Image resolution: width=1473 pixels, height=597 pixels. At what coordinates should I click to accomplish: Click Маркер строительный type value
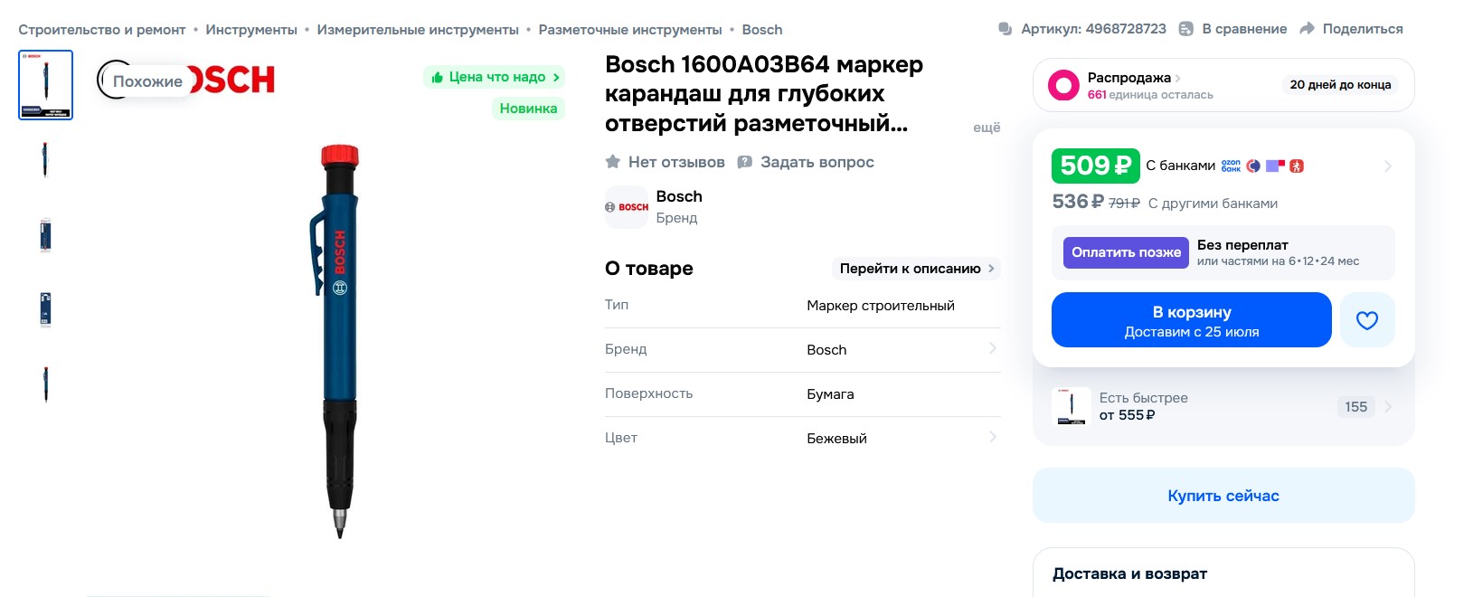[x=881, y=306]
